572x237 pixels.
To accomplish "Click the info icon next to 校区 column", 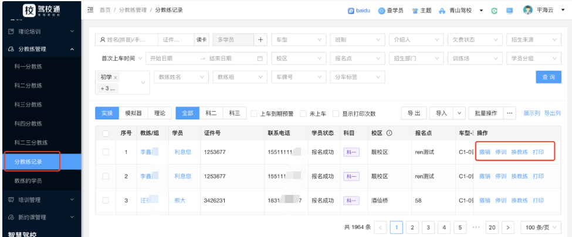I will coord(389,133).
